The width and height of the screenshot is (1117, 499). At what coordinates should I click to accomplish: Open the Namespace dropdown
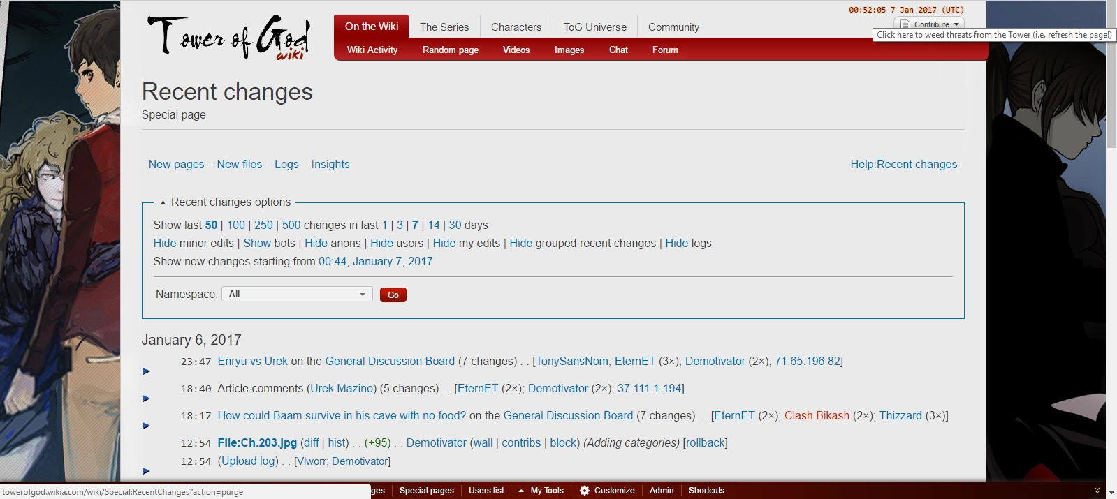(297, 294)
